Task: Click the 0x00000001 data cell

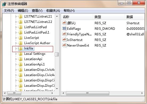Action: [x=135, y=29]
